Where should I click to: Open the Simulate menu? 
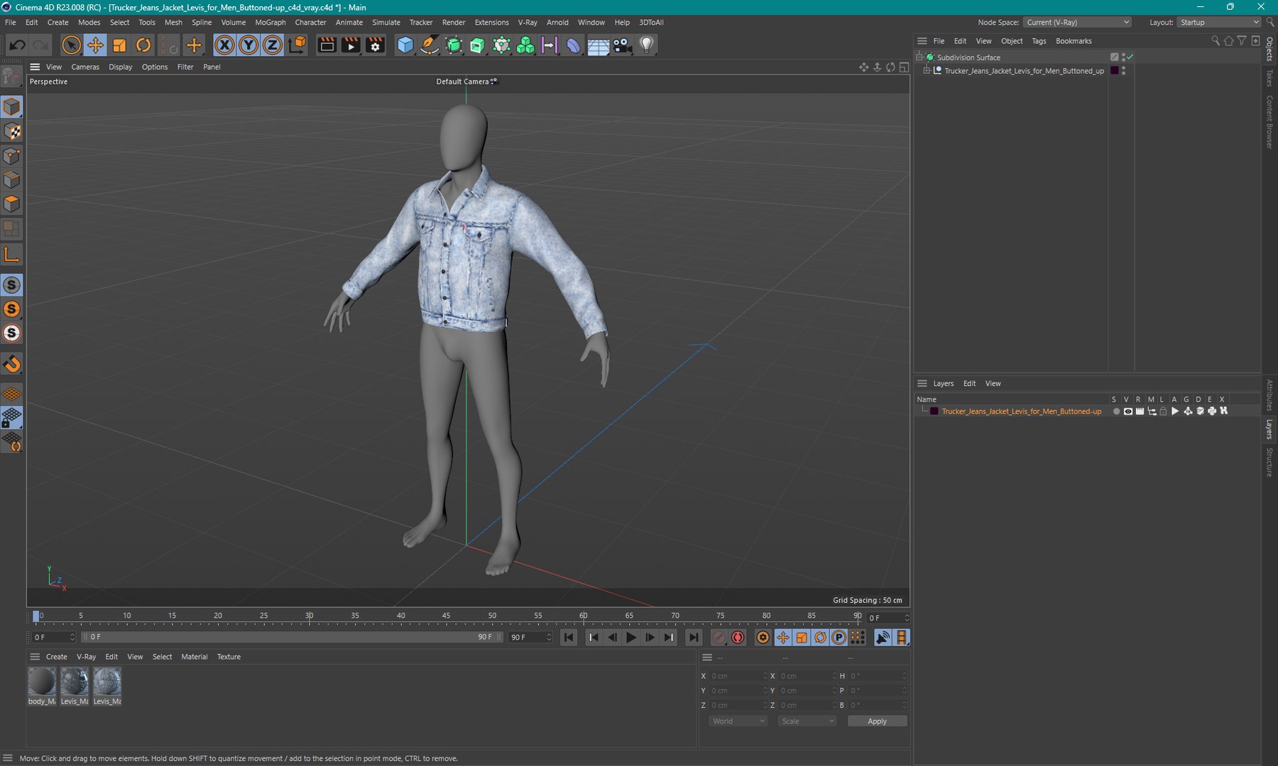pyautogui.click(x=386, y=22)
